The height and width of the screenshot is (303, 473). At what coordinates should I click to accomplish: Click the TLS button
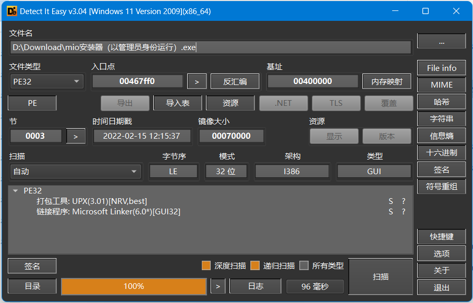tap(336, 103)
